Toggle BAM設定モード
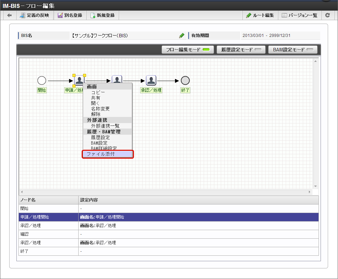Viewport: 338px width, 279px height. (293, 50)
